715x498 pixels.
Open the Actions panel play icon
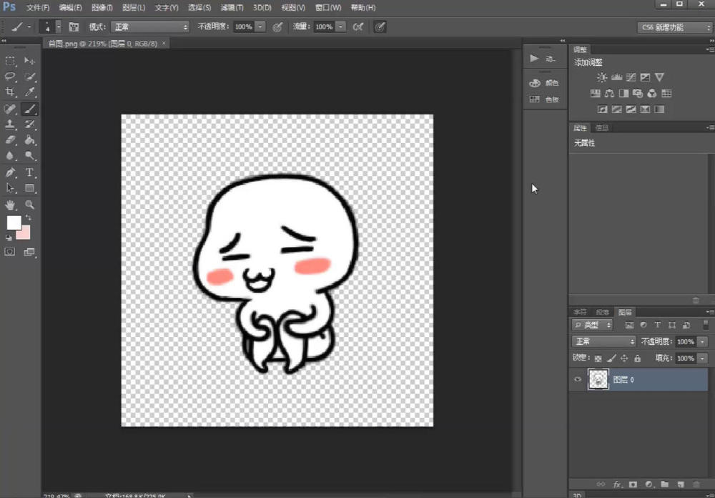(x=534, y=59)
